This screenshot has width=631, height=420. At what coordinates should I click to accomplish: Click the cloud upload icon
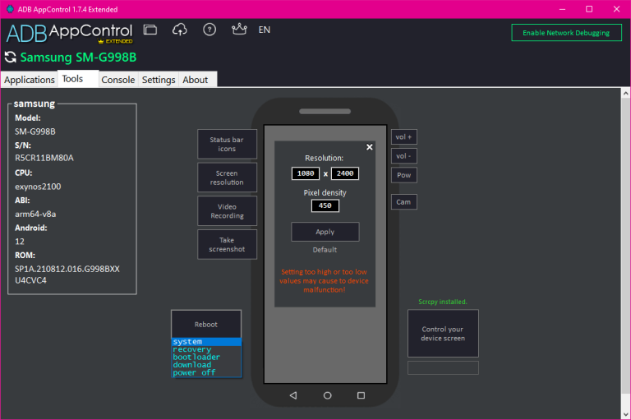pyautogui.click(x=179, y=30)
